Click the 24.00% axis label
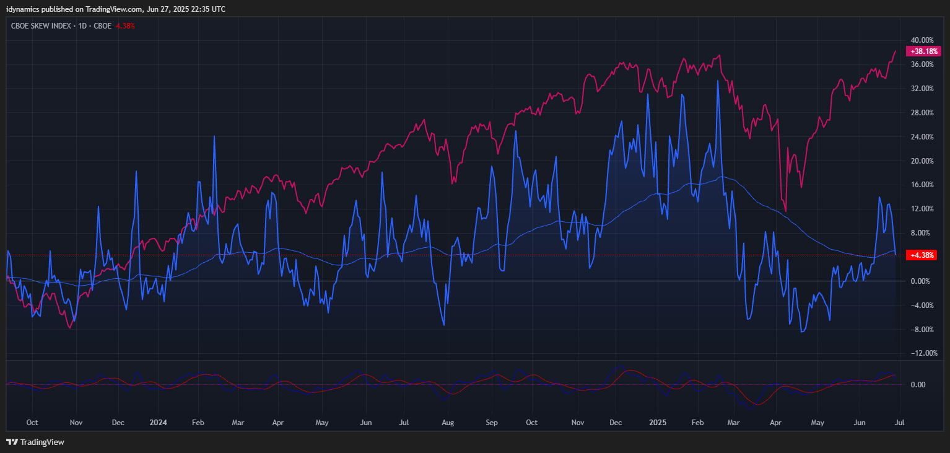The width and height of the screenshot is (950, 453). pyautogui.click(x=923, y=137)
